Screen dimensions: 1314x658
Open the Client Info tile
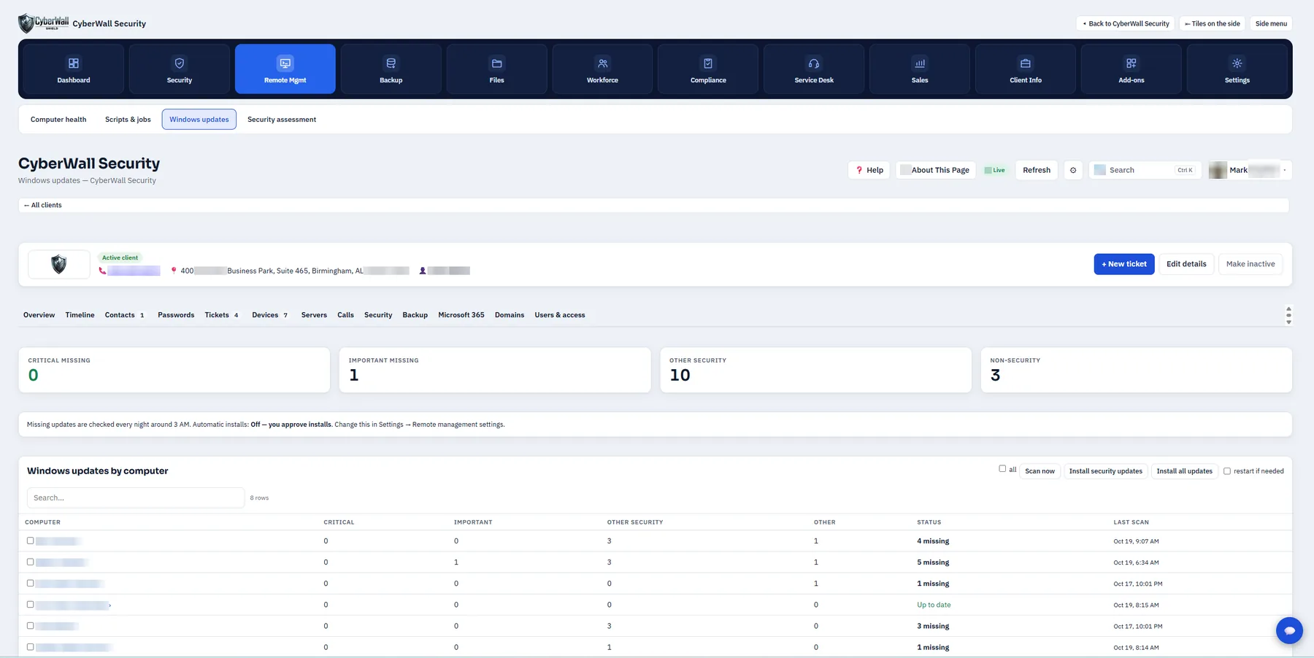pos(1026,69)
